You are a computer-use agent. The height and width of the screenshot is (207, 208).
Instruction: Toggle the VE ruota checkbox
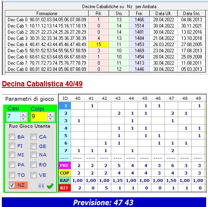33,175
